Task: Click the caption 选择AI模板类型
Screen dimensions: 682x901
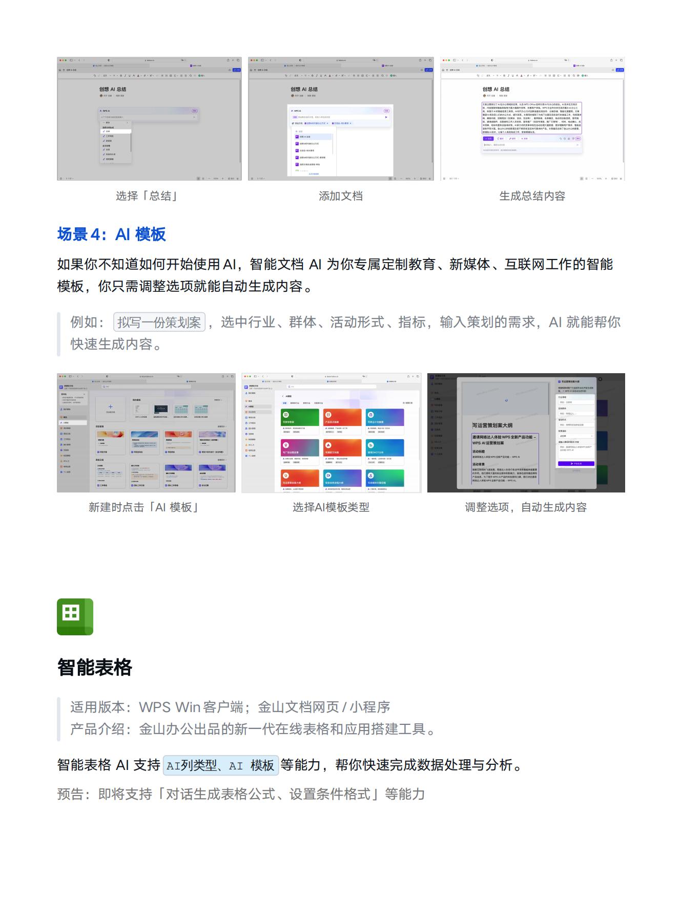Action: tap(331, 507)
